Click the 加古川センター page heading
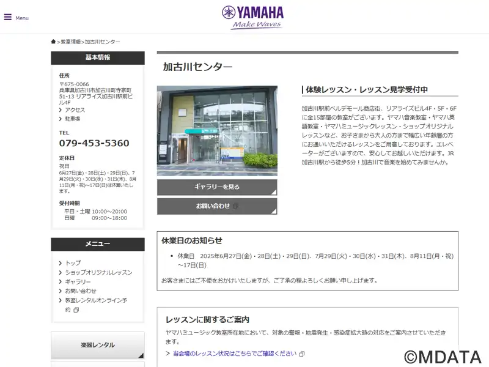 [197, 67]
